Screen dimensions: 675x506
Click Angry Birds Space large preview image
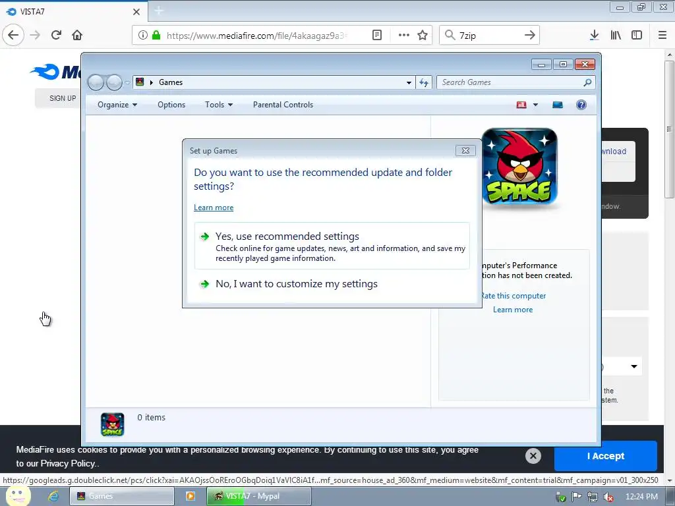pos(519,167)
